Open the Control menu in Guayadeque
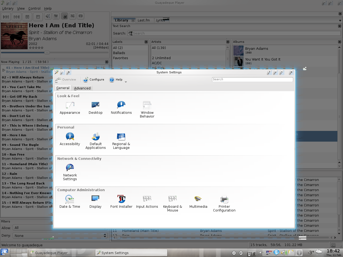The image size is (343, 257). tap(34, 9)
